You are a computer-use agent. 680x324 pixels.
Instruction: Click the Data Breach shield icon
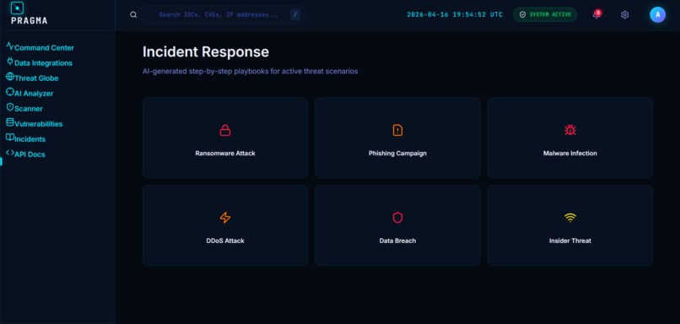click(397, 218)
